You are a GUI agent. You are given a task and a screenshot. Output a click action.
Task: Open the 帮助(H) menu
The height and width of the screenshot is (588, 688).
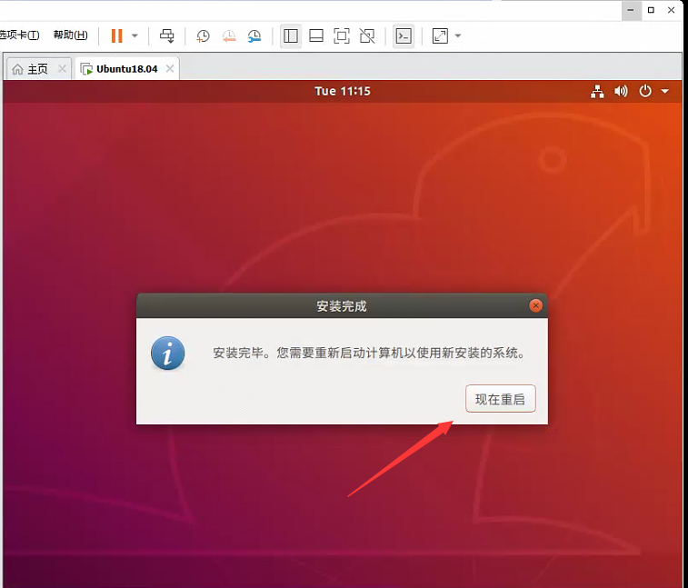[70, 35]
